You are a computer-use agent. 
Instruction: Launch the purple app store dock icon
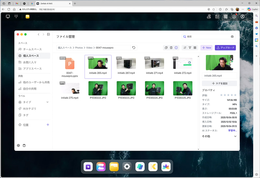[x=88, y=167]
